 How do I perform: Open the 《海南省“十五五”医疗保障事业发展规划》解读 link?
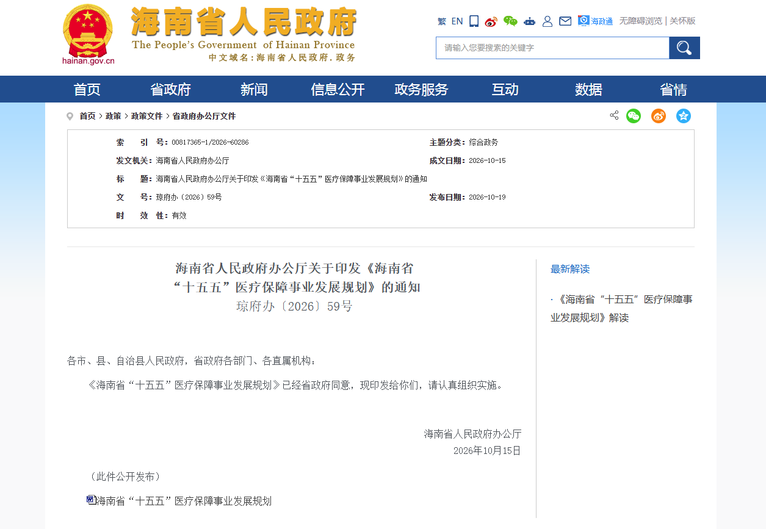tap(621, 309)
